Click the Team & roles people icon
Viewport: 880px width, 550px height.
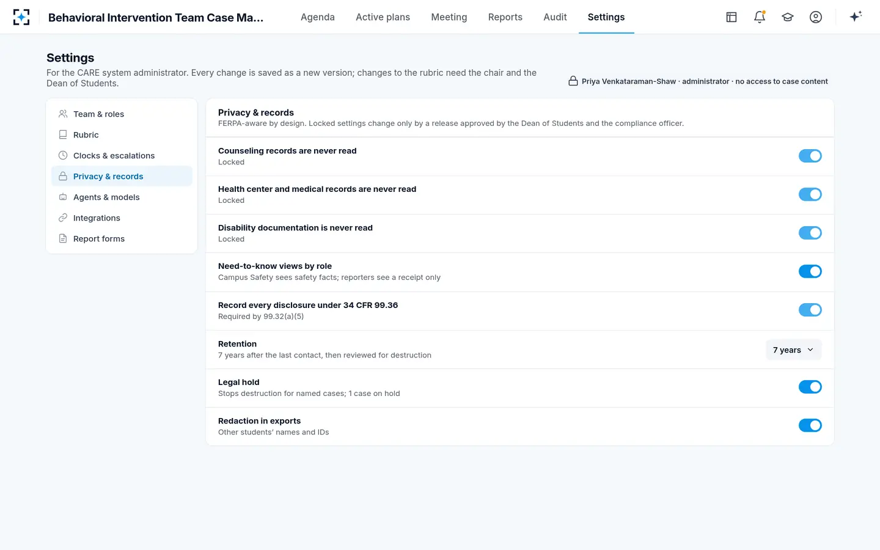pos(63,114)
